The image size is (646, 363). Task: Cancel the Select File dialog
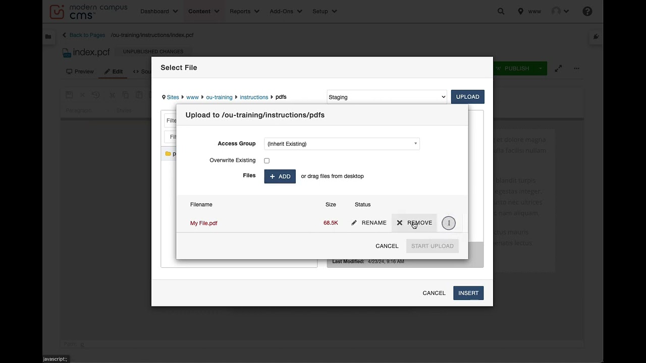point(434,293)
